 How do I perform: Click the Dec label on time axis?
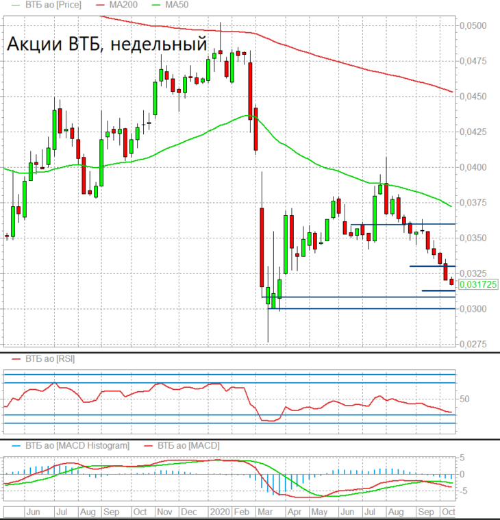(188, 512)
